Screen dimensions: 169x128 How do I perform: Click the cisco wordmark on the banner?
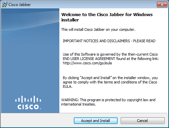(x=28, y=107)
